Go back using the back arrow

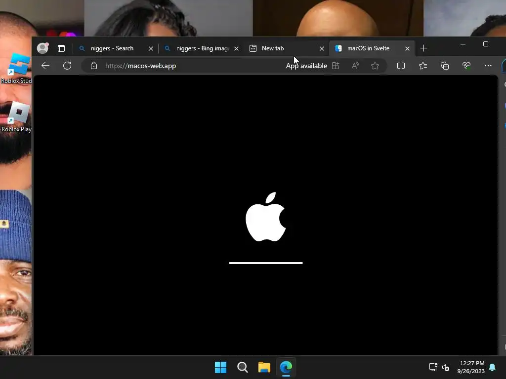45,66
